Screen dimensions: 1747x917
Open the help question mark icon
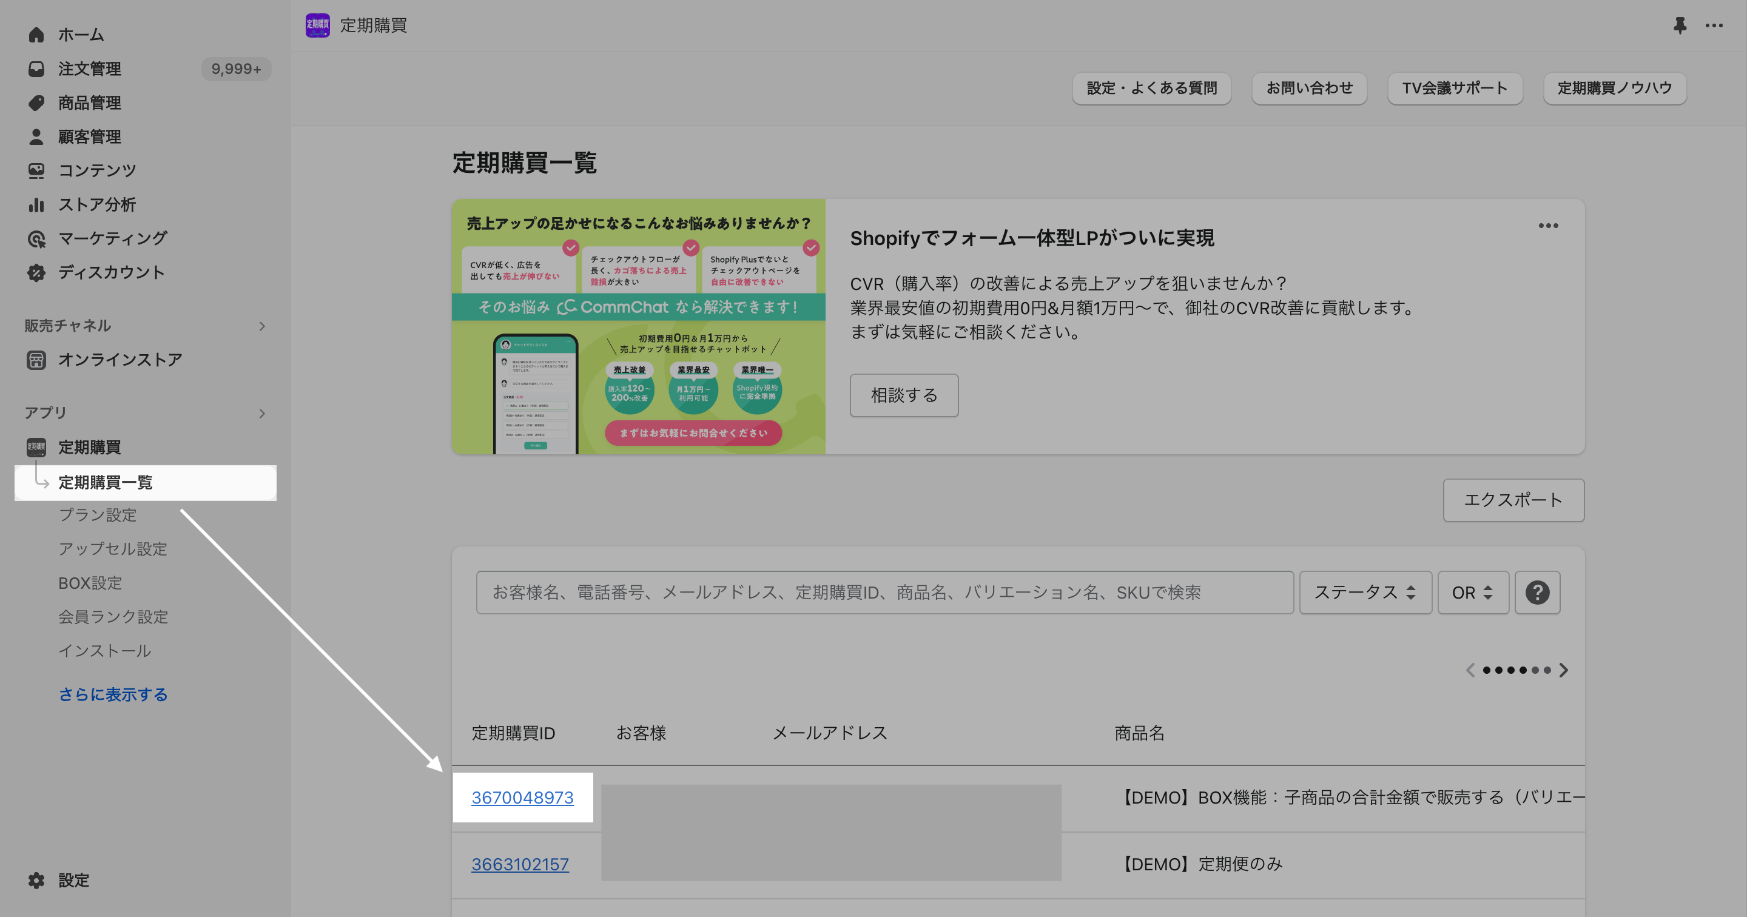pyautogui.click(x=1537, y=592)
